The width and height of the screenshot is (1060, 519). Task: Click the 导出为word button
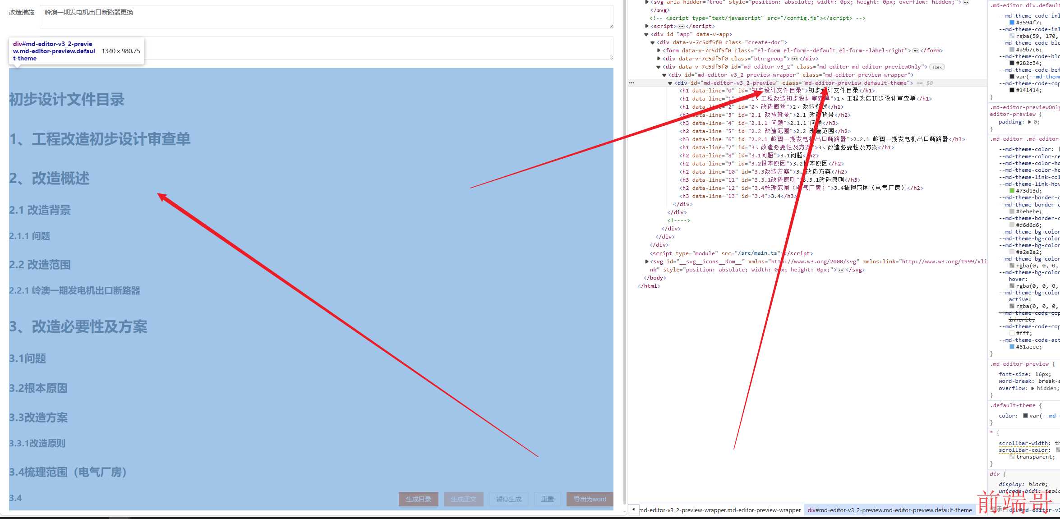click(590, 499)
